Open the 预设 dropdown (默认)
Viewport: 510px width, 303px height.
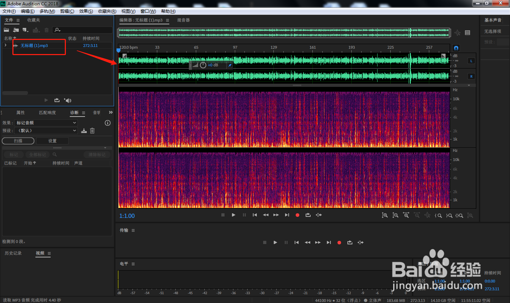point(46,131)
